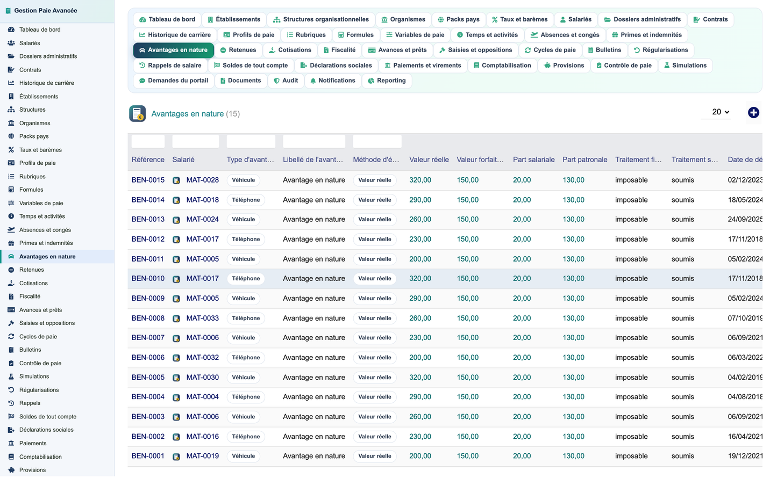The width and height of the screenshot is (777, 485).
Task: Click Rubriques sidebar list icon
Action: (x=11, y=176)
